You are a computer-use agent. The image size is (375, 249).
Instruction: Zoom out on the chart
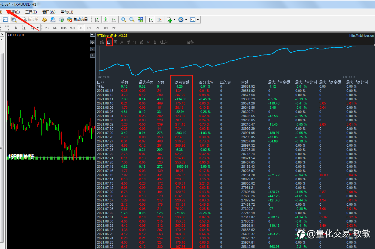tap(132, 20)
